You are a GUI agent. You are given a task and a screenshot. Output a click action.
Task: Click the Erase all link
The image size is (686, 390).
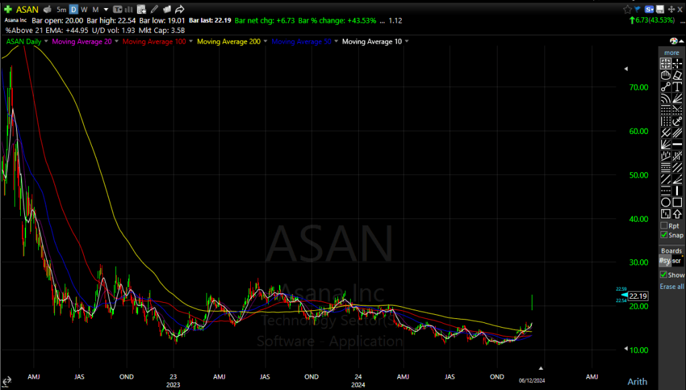[672, 286]
